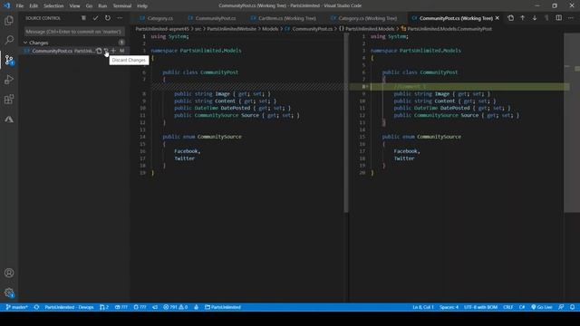Open the View menu
This screenshot has height=326, width=580.
74,6
